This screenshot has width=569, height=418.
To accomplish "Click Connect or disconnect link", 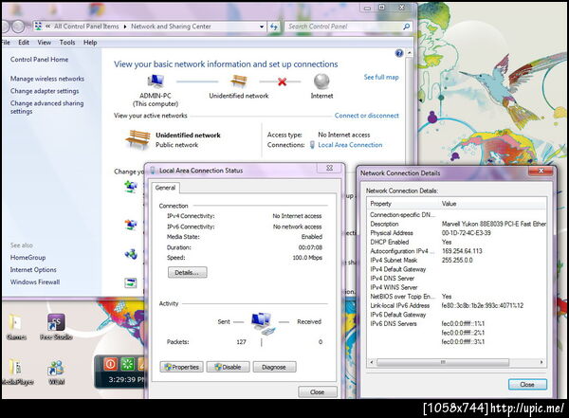I will (x=366, y=116).
